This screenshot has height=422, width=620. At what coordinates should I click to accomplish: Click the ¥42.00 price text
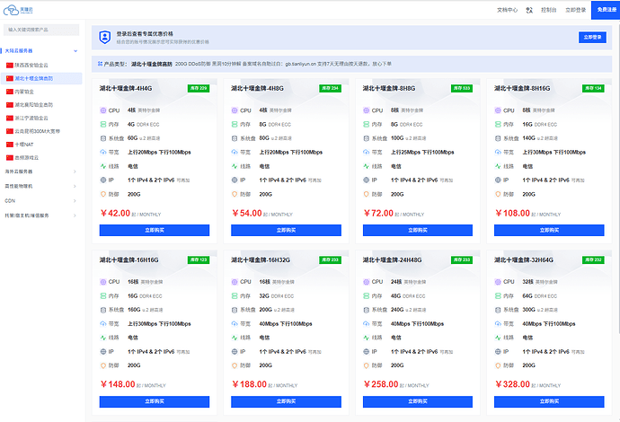pyautogui.click(x=115, y=214)
